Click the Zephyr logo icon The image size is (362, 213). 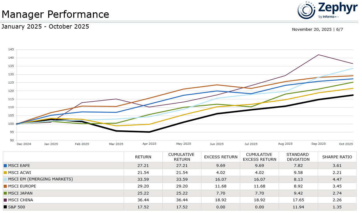click(x=306, y=10)
